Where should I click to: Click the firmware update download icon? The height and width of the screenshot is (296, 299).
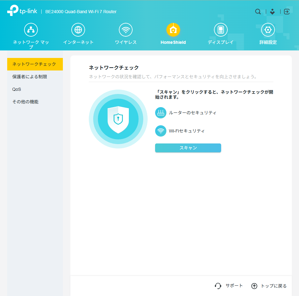pyautogui.click(x=272, y=12)
